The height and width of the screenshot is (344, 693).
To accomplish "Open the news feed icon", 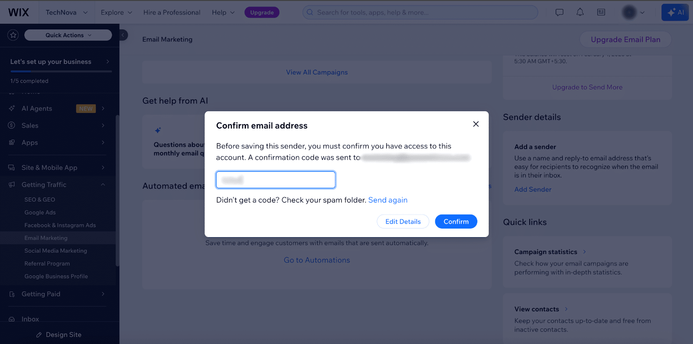I will coord(601,12).
